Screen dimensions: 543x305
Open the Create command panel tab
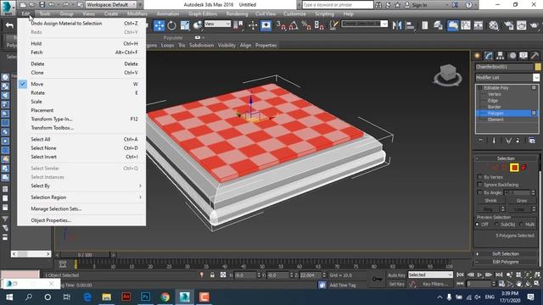477,56
